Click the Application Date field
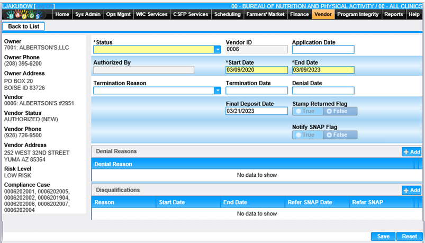Viewport: 425px width, 243px height. point(323,49)
